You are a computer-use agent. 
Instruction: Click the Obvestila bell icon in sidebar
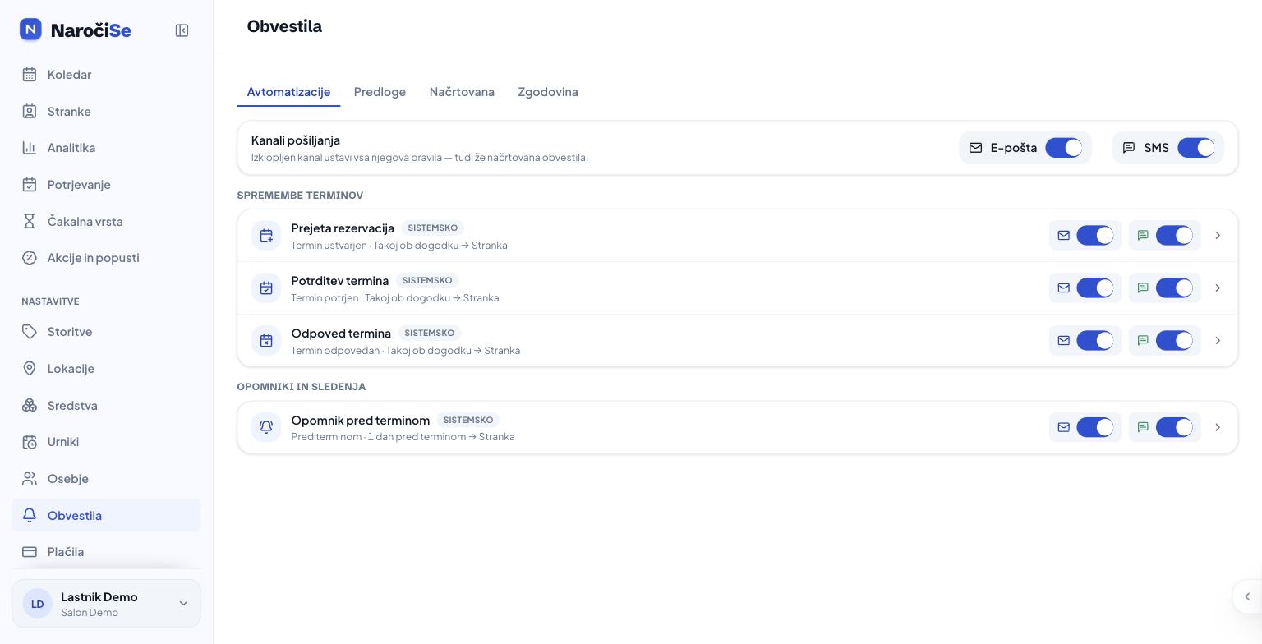30,516
